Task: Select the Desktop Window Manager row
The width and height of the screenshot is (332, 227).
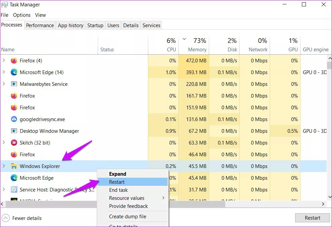Action: pos(163,131)
